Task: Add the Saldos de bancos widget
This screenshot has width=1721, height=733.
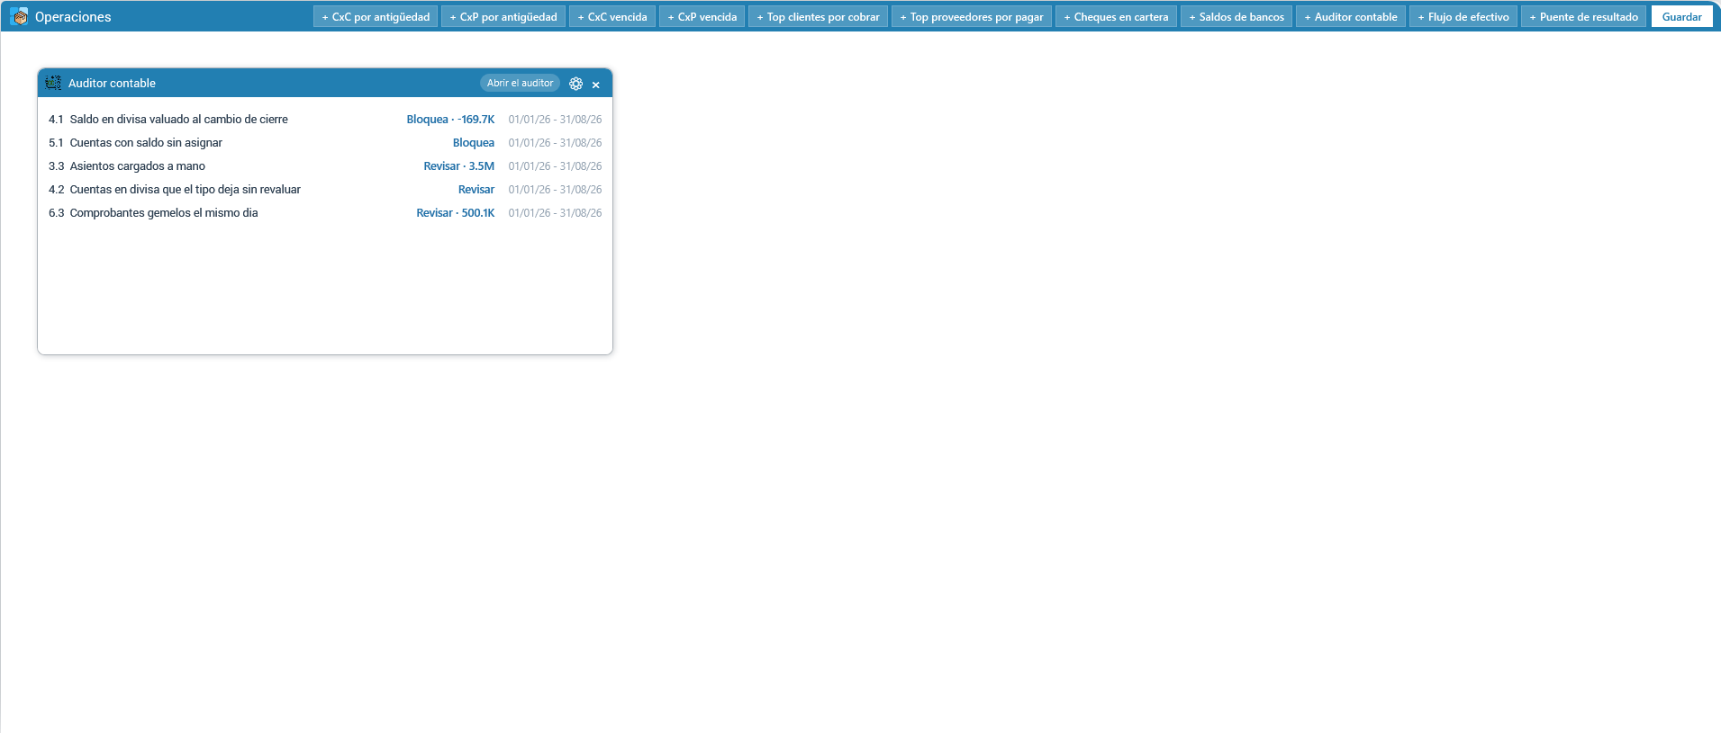Action: tap(1236, 16)
